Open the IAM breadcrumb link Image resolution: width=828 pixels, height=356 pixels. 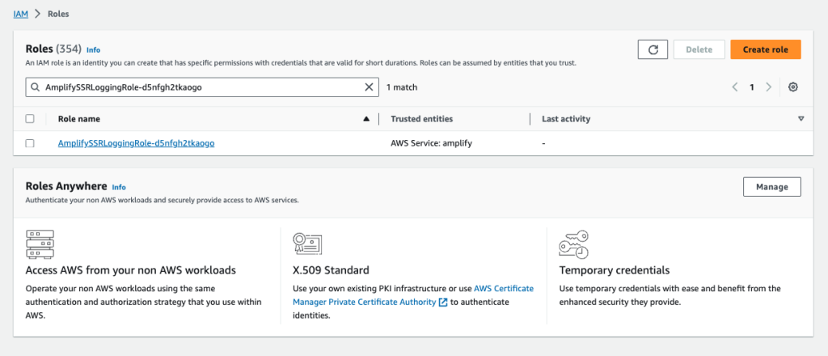[20, 15]
